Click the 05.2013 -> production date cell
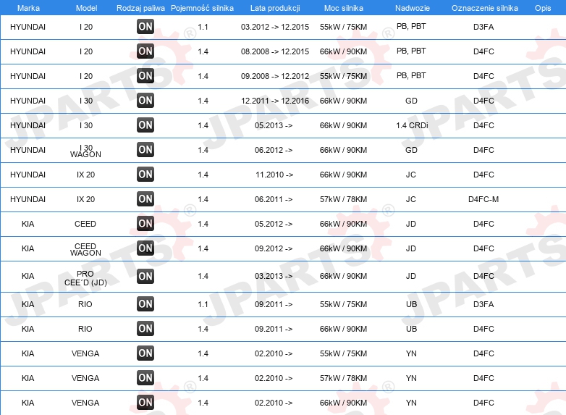Image resolution: width=566 pixels, height=415 pixels. pyautogui.click(x=274, y=125)
